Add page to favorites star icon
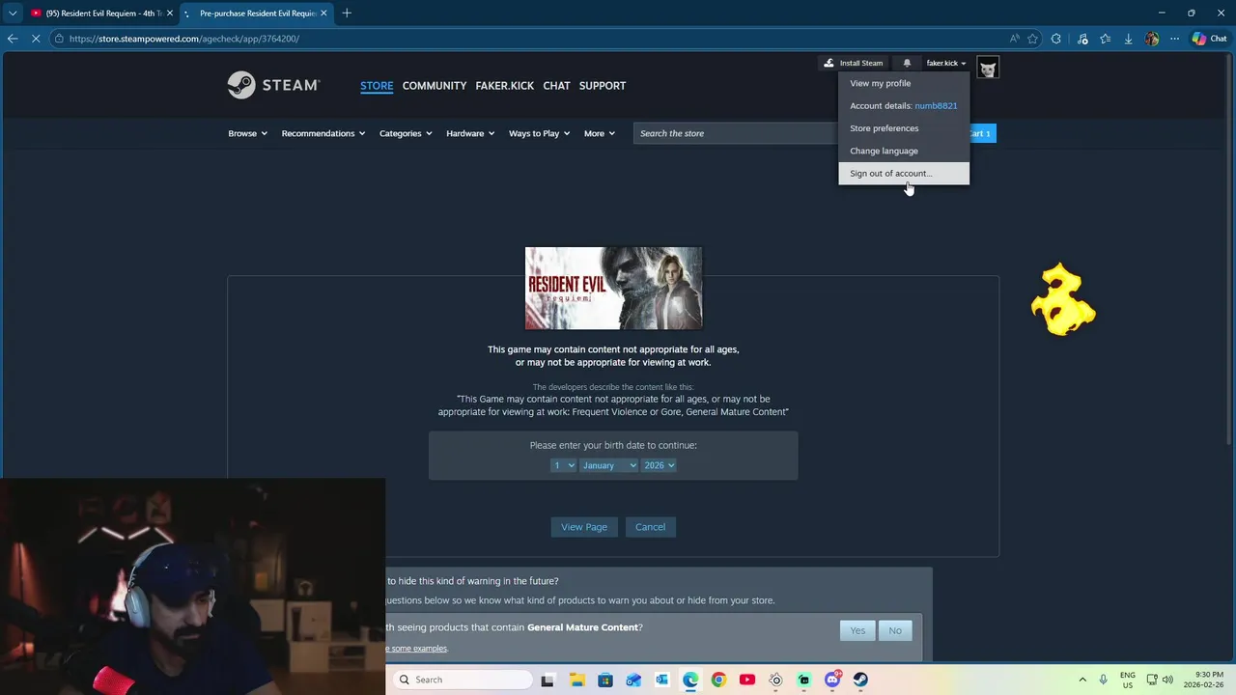Viewport: 1236px width, 695px height. coord(1033,39)
